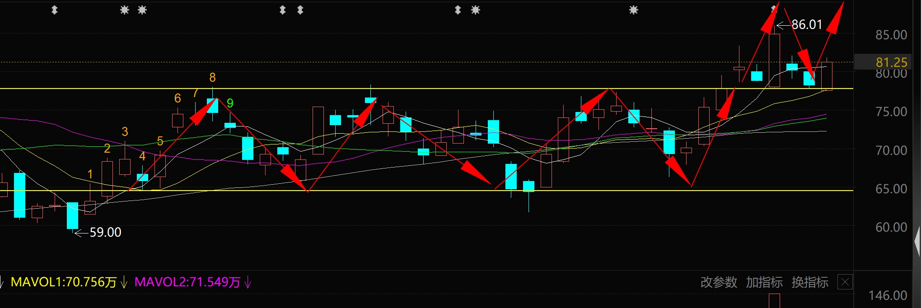Click the 59.00 low price annotation

(x=105, y=232)
